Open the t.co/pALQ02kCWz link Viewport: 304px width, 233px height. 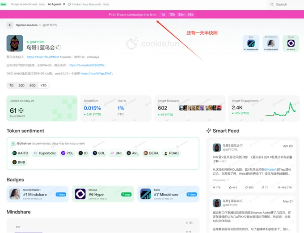pyautogui.click(x=87, y=65)
